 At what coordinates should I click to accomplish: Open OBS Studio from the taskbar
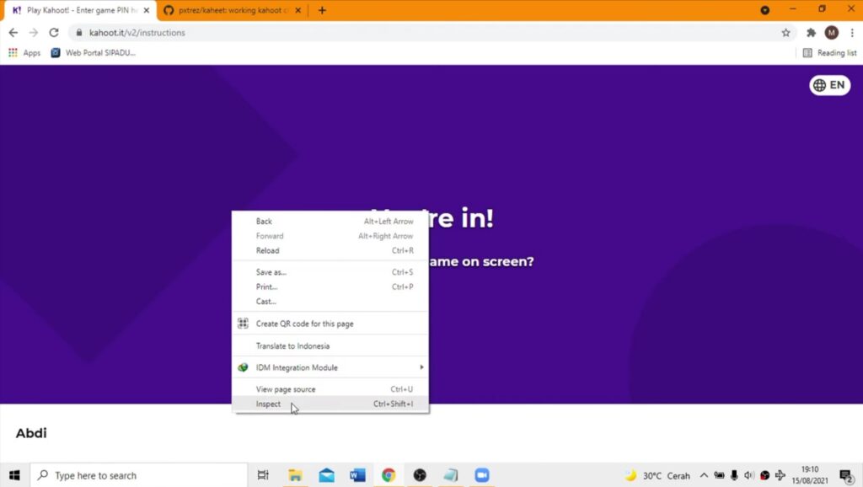coord(420,475)
